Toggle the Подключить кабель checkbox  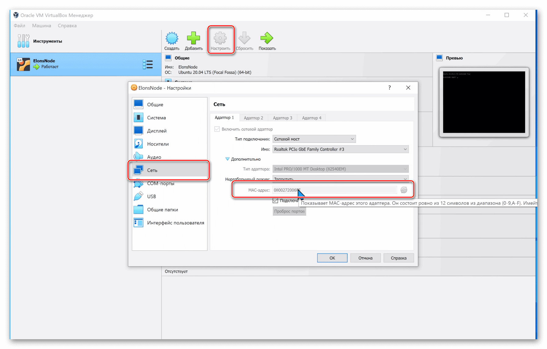[275, 200]
